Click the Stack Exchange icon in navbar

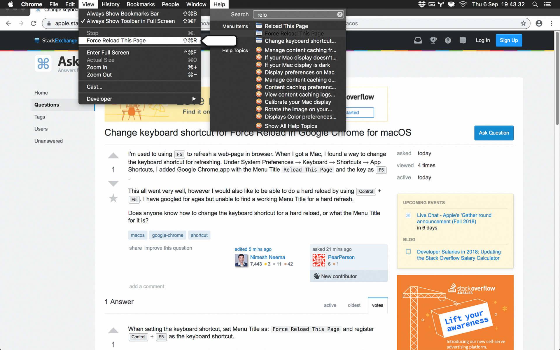(x=463, y=40)
